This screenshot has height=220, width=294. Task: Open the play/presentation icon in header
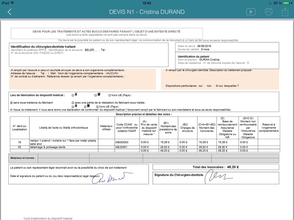coord(251,12)
